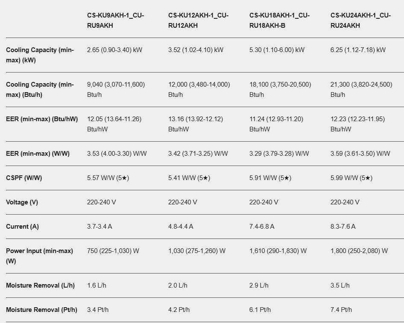
Task: Click the 2.65 (0.90-3.40) kW cell
Action: [114, 50]
